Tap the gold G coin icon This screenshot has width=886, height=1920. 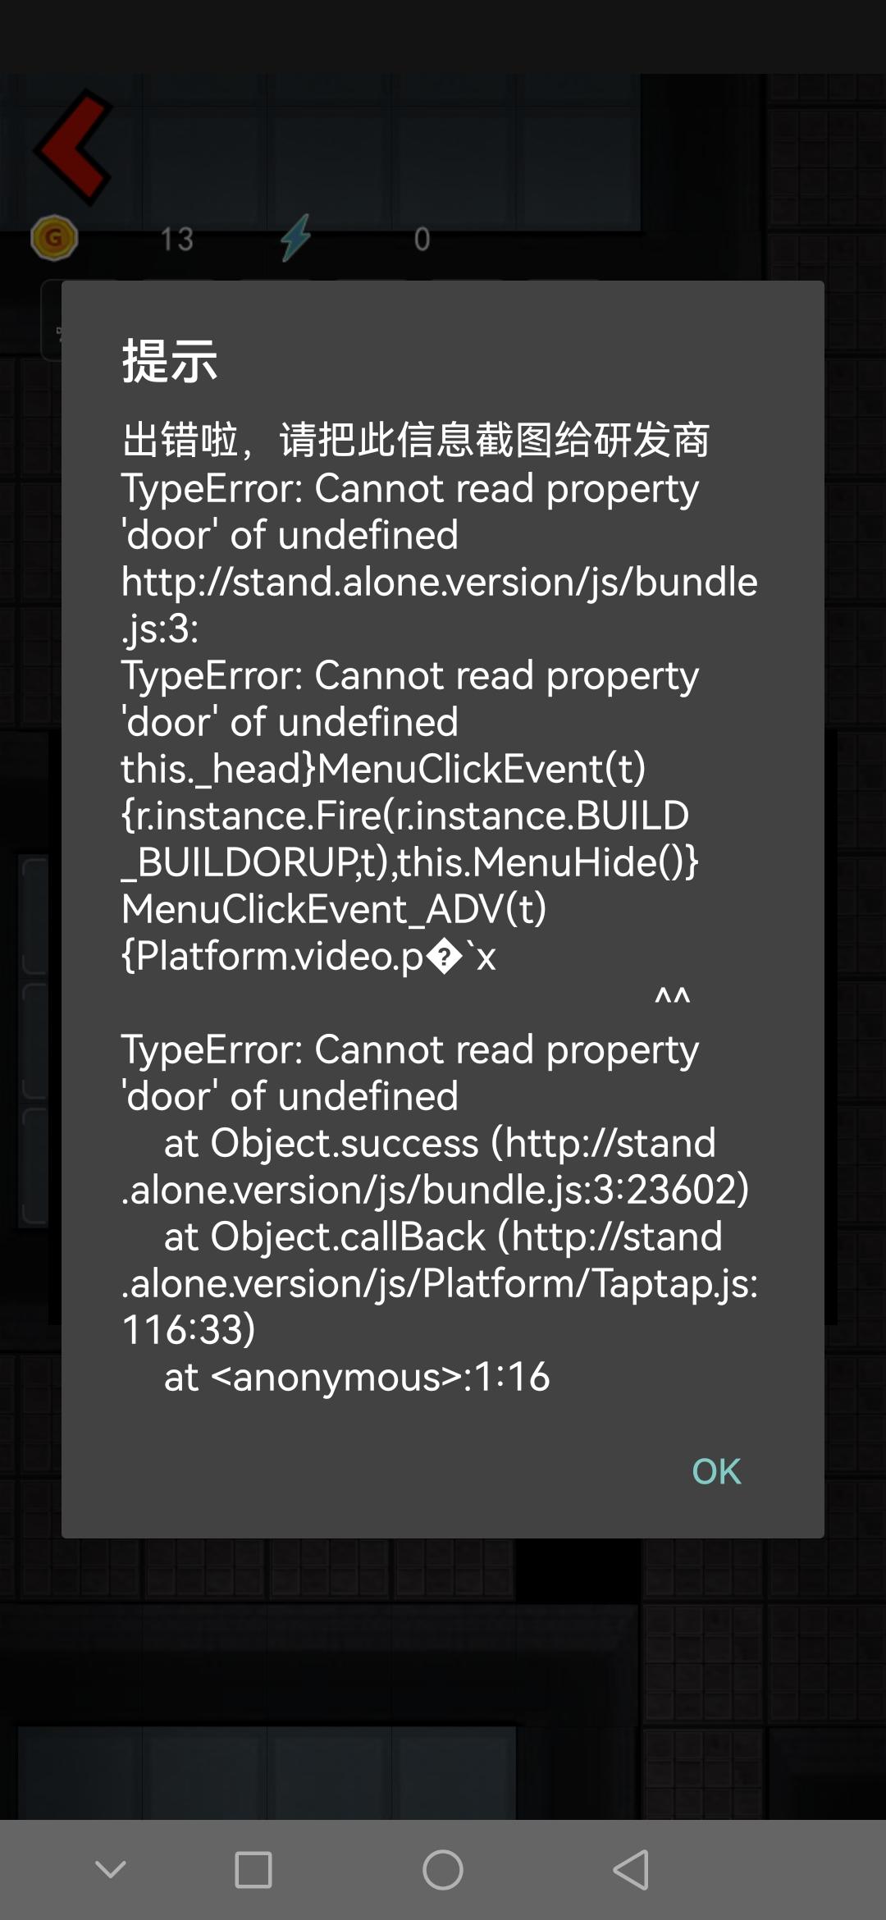click(54, 239)
